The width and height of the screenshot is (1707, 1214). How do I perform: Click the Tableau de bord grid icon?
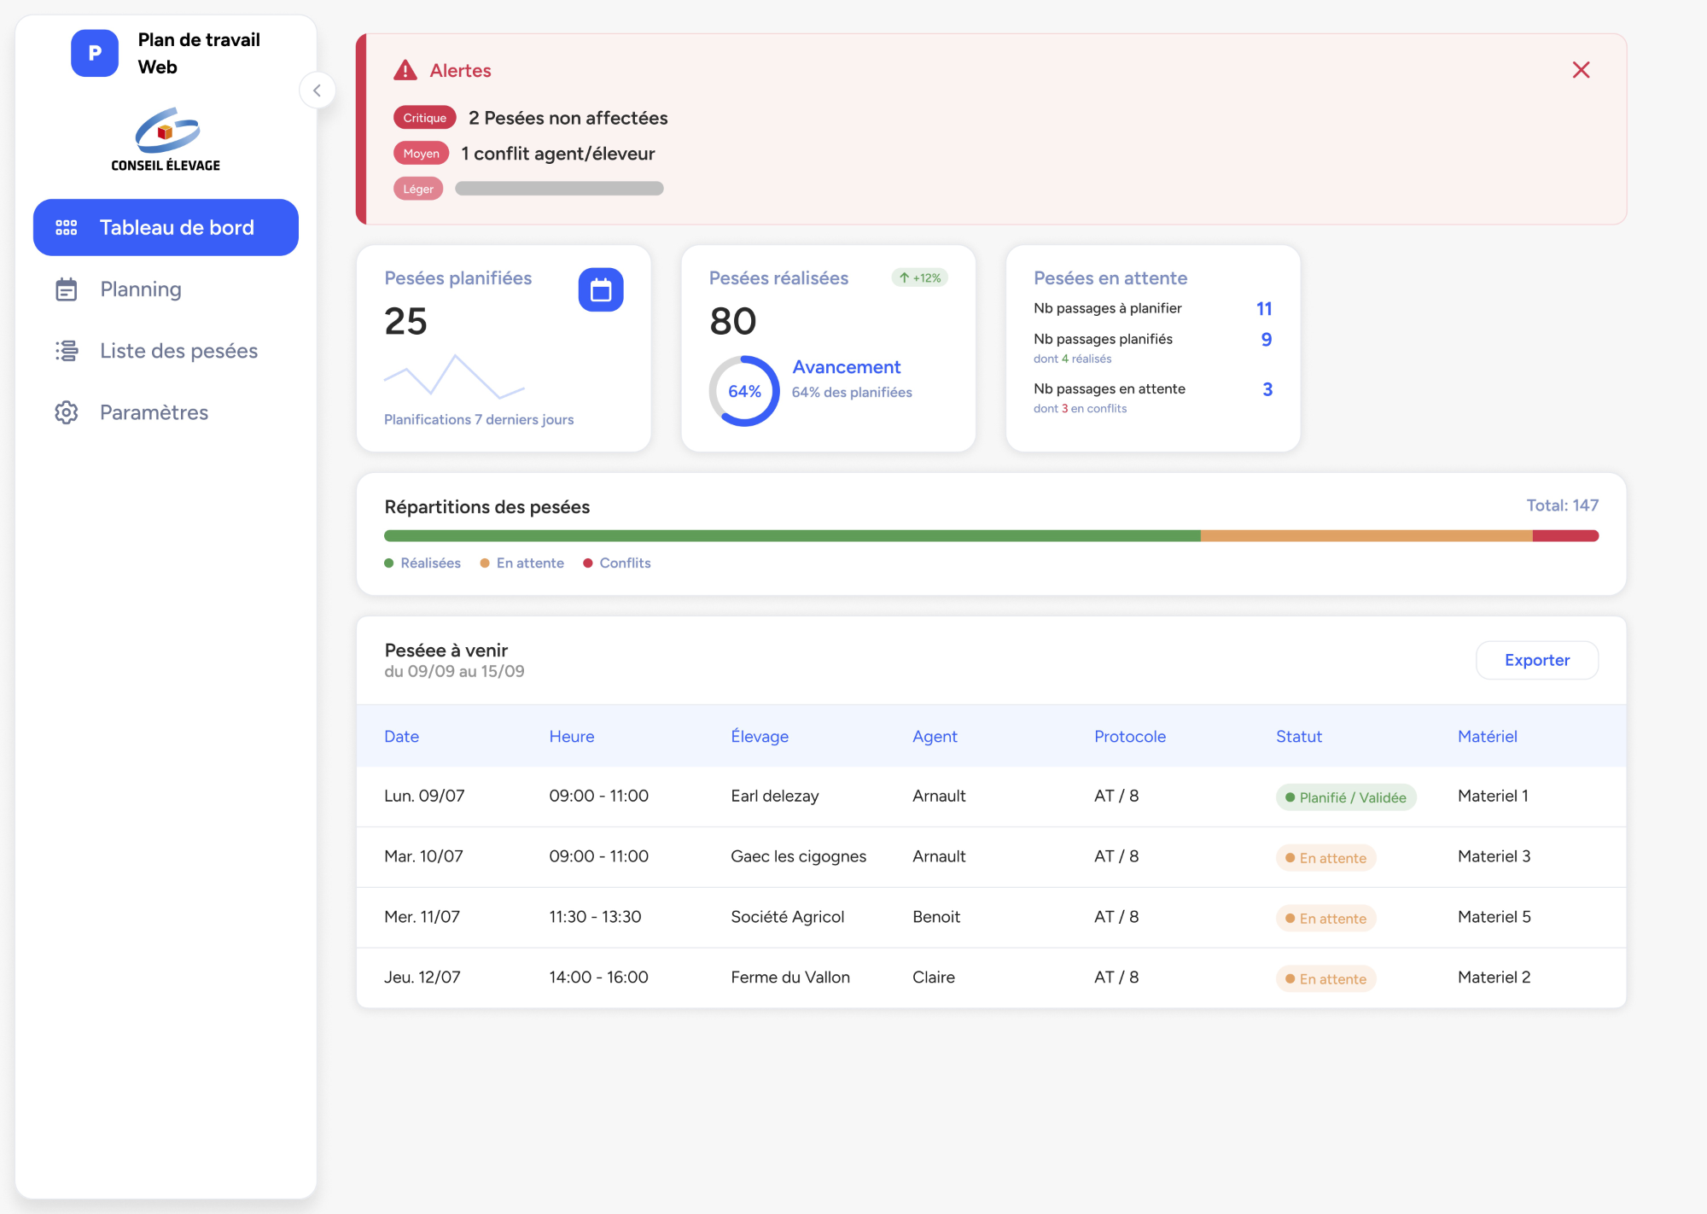[67, 227]
